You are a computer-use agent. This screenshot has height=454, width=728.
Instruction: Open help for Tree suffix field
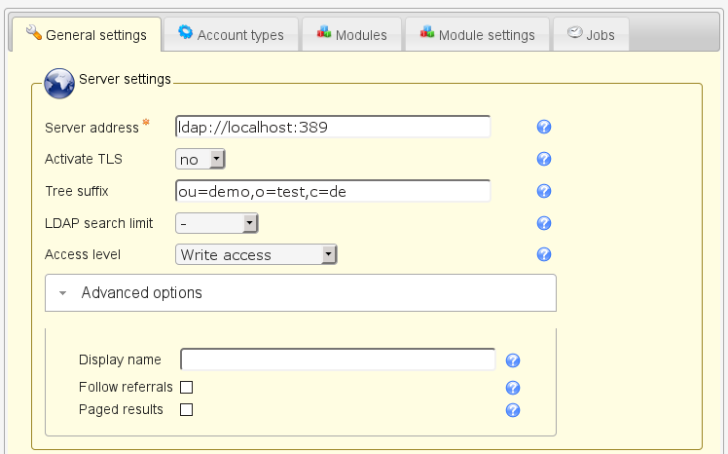point(544,192)
